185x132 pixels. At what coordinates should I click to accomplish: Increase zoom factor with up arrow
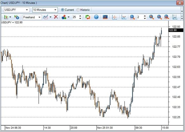pyautogui.click(x=145, y=16)
